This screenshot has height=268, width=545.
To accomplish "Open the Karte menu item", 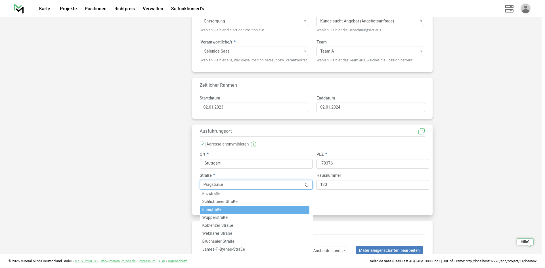I will [x=45, y=9].
